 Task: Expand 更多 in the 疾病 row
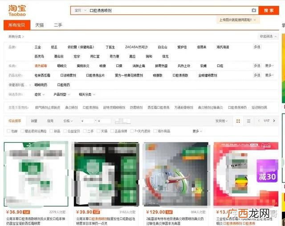[x=269, y=66]
